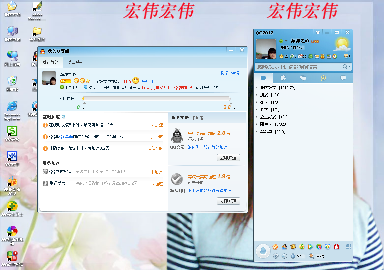Launch QQ Game penguin icon

point(284,247)
